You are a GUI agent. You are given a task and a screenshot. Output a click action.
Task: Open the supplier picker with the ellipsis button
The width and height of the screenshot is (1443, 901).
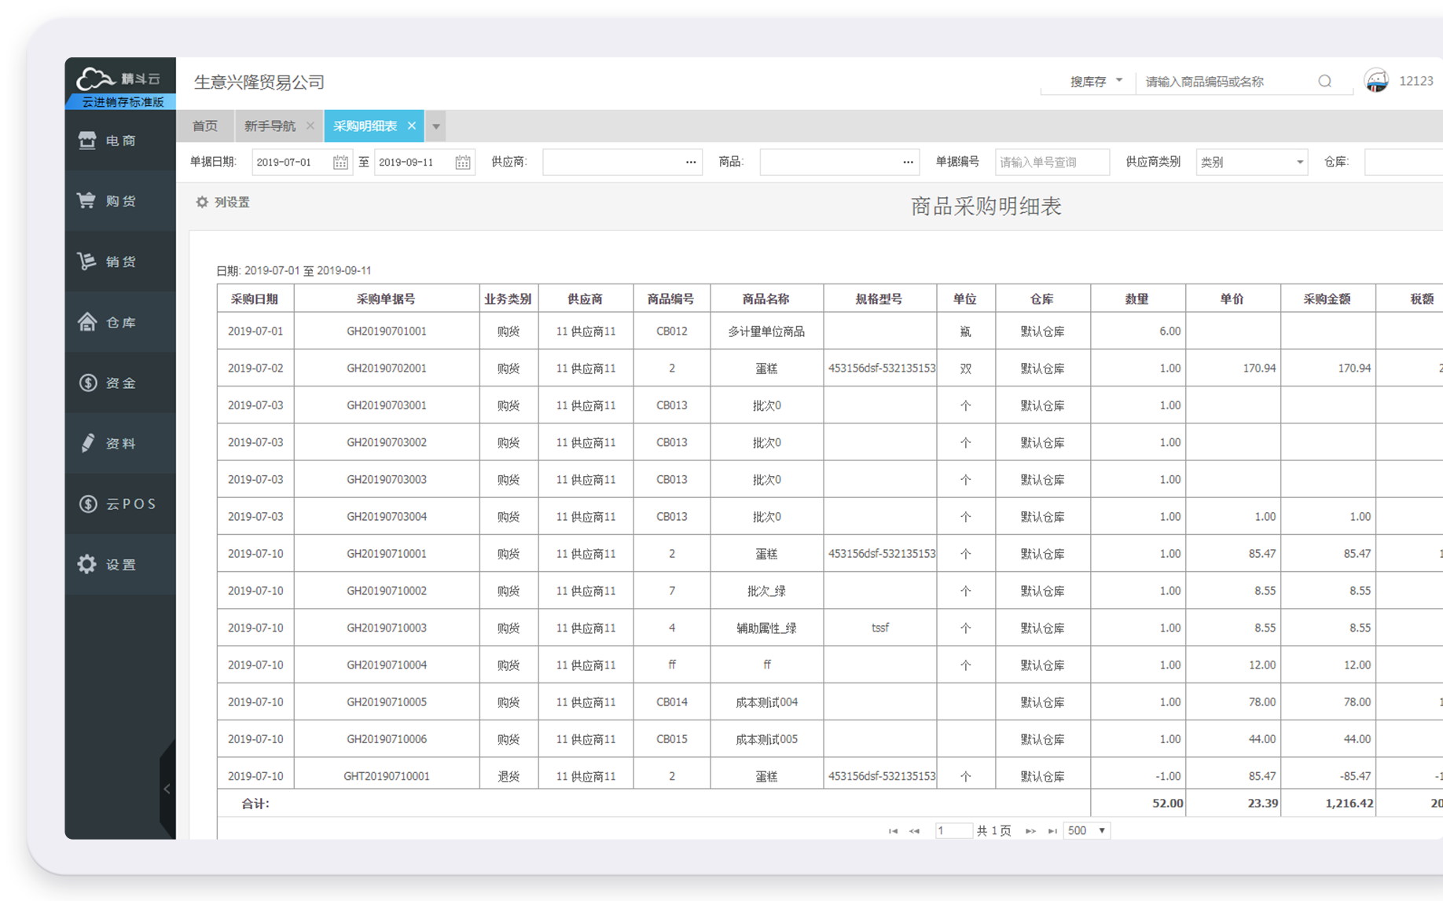click(689, 162)
